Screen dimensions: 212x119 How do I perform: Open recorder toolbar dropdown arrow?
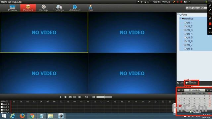tap(138, 2)
